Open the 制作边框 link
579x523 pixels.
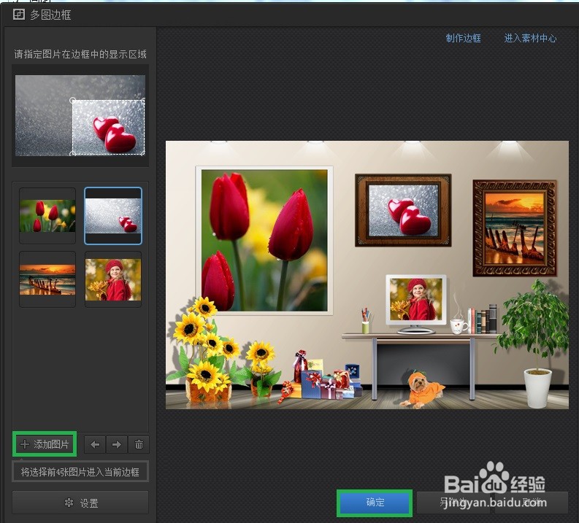click(x=463, y=39)
